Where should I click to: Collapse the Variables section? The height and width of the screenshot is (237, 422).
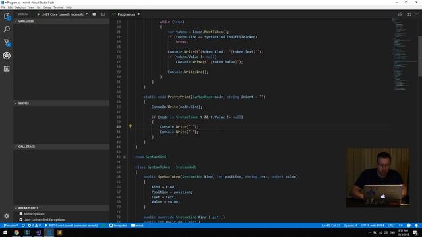click(x=61, y=21)
